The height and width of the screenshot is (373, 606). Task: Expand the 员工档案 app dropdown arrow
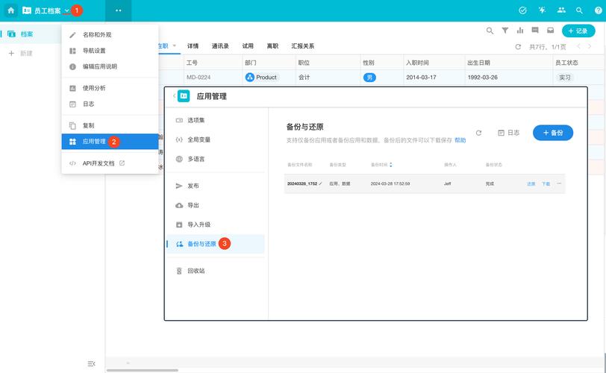[x=67, y=10]
